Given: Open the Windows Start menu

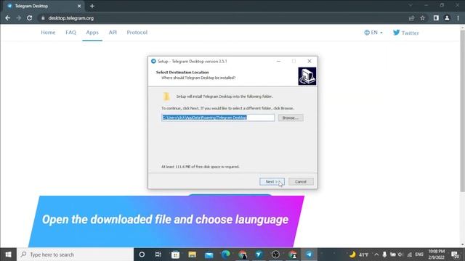Looking at the screenshot, I should pos(8,254).
